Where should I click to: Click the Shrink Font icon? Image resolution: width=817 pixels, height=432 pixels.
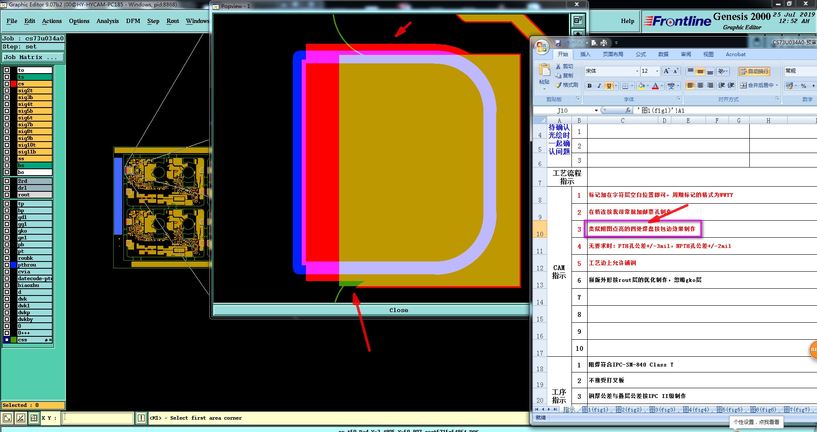676,71
